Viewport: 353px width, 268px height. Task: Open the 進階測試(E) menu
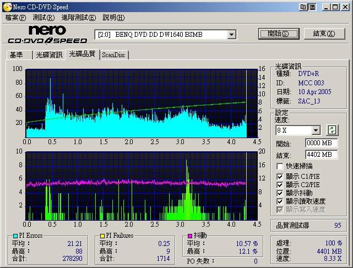[x=79, y=18]
